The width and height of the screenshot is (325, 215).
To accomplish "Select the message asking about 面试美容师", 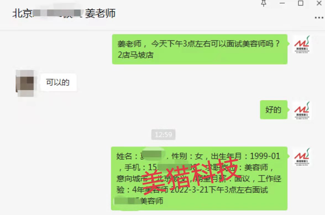I will tap(200, 49).
